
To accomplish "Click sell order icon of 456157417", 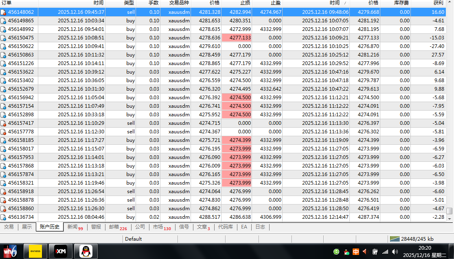I will [x=3, y=123].
